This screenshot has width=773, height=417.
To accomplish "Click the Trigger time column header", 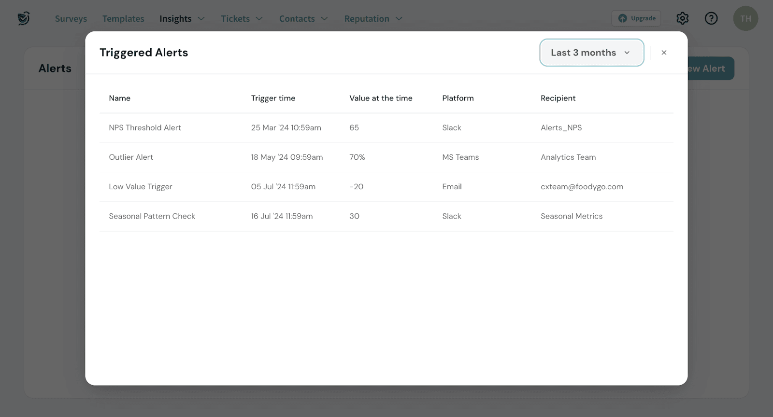I will 273,98.
